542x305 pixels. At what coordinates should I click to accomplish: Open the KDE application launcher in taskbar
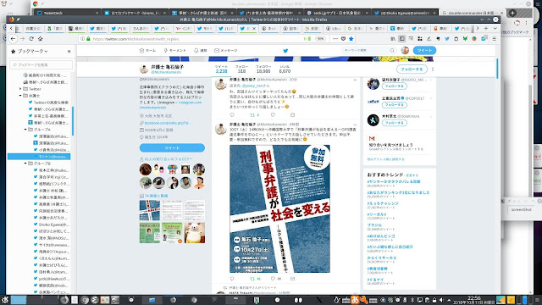(x=5, y=300)
